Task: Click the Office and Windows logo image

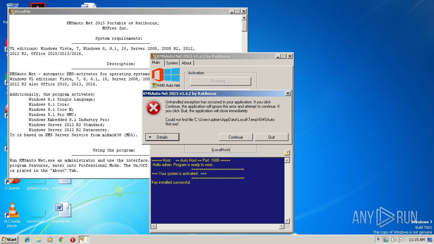Action: coord(166,75)
